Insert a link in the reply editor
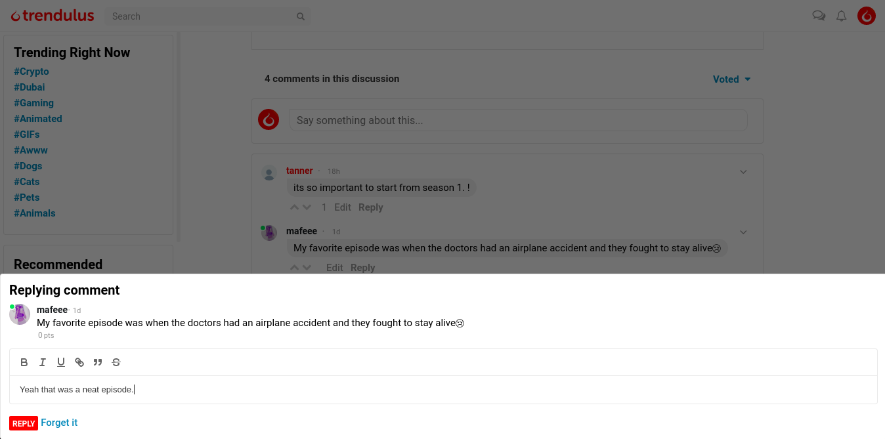 pyautogui.click(x=79, y=362)
